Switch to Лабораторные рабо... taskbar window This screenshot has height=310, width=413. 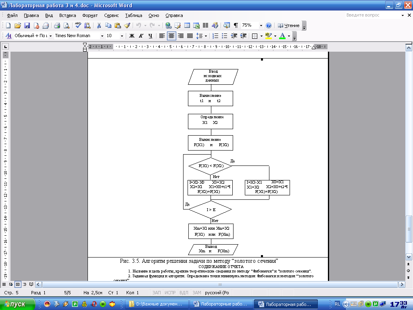221,304
